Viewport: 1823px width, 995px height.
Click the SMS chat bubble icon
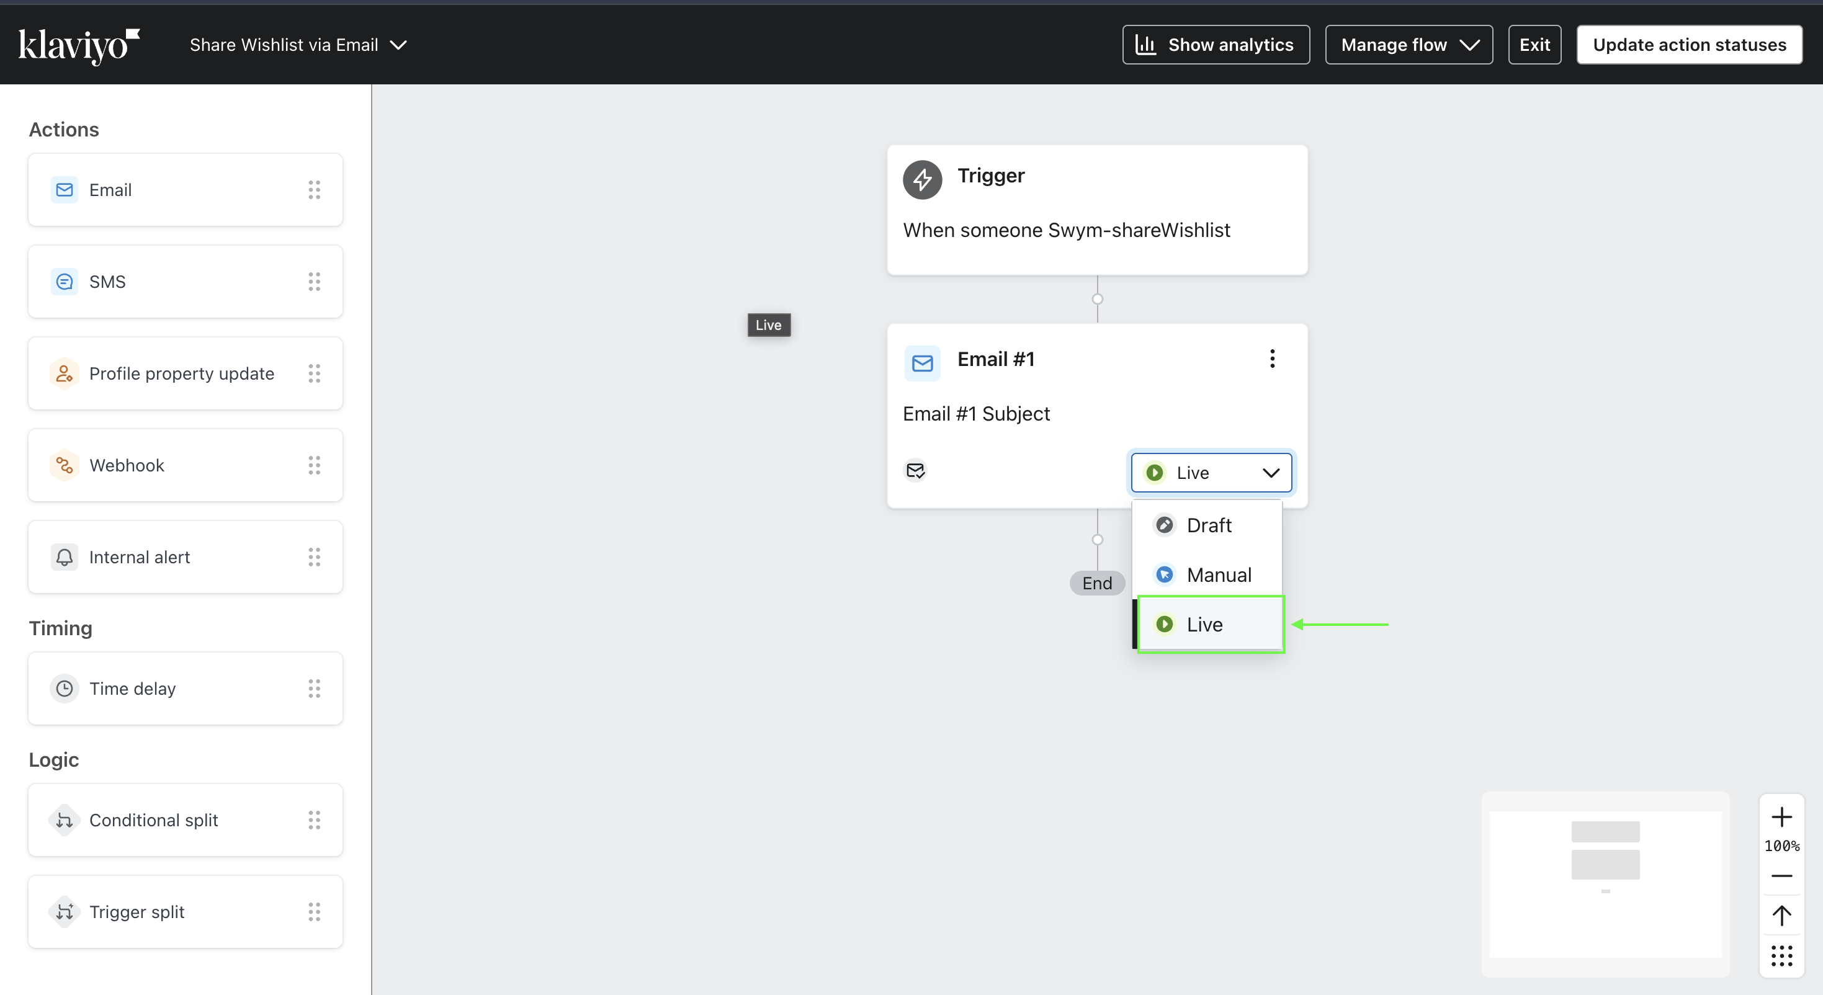coord(65,282)
